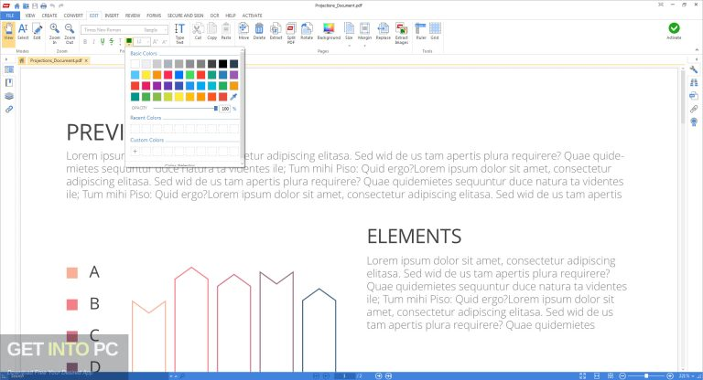This screenshot has width=703, height=380.
Task: Switch to the INSERT ribbon tab
Action: (112, 16)
